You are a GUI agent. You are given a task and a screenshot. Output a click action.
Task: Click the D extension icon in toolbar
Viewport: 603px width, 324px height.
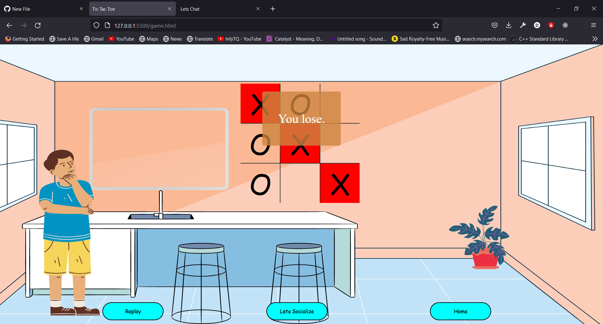pyautogui.click(x=537, y=25)
